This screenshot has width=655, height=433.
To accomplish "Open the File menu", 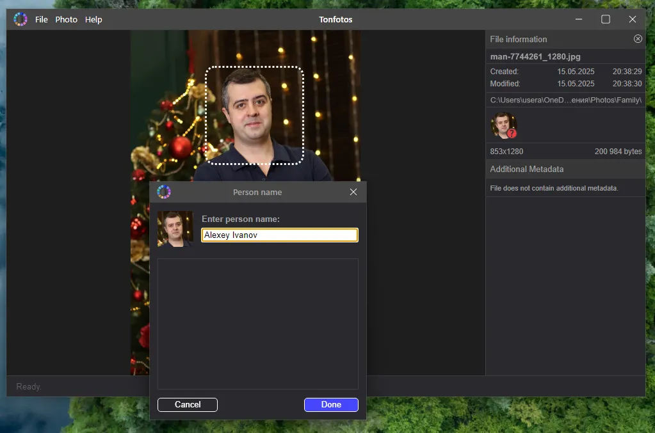I will point(42,20).
